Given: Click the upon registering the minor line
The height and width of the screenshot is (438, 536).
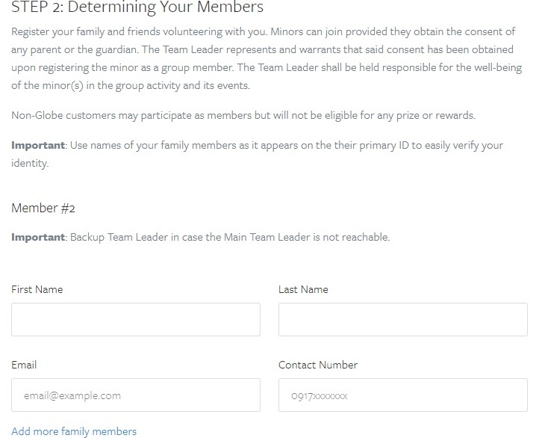Looking at the screenshot, I should click(267, 67).
